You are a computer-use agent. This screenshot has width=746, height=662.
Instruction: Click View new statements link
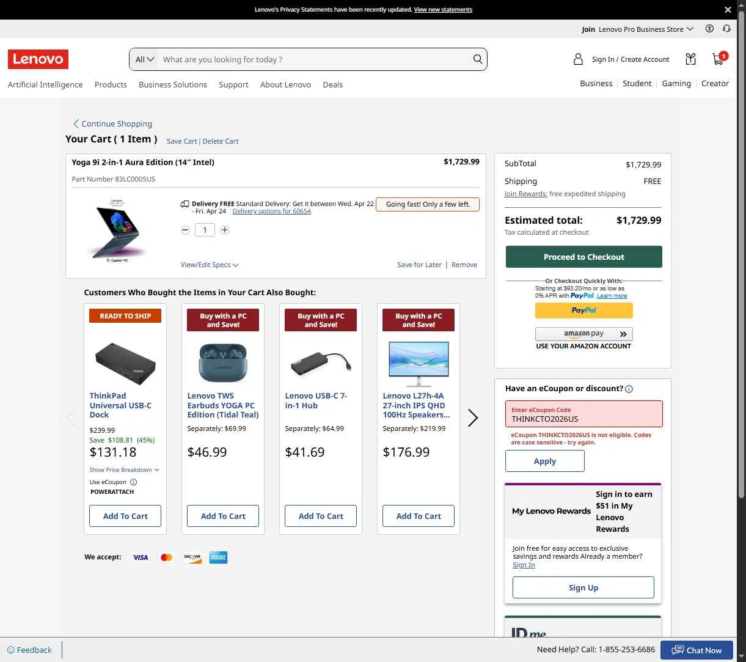(443, 10)
